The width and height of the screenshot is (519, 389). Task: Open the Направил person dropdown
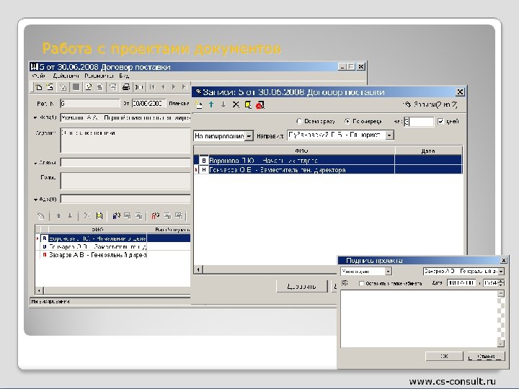pos(389,135)
